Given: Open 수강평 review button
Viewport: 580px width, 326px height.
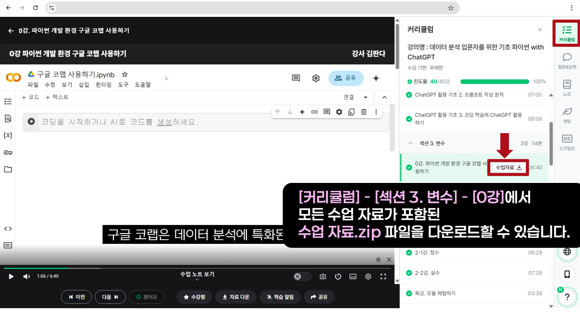Looking at the screenshot, I should click(194, 297).
